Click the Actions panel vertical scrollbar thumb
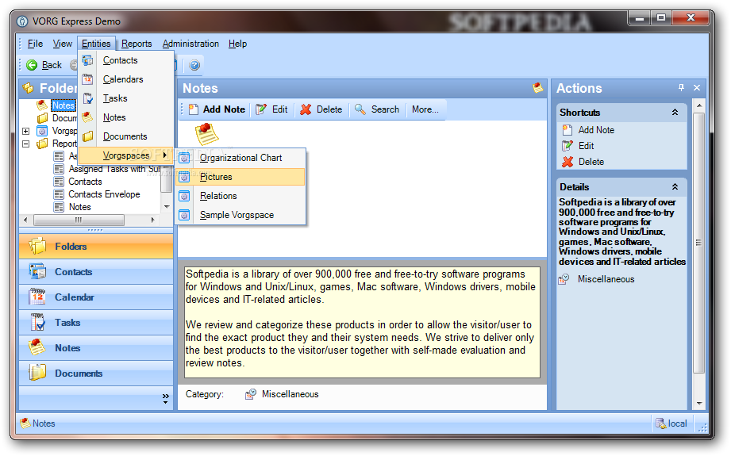The height and width of the screenshot is (456, 731). click(x=698, y=243)
